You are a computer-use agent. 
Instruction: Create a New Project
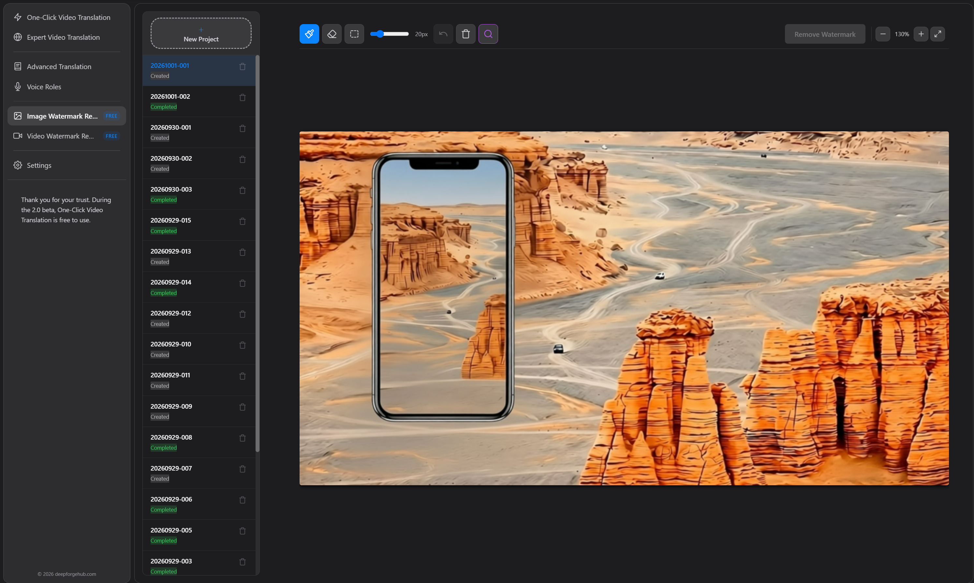coord(201,34)
